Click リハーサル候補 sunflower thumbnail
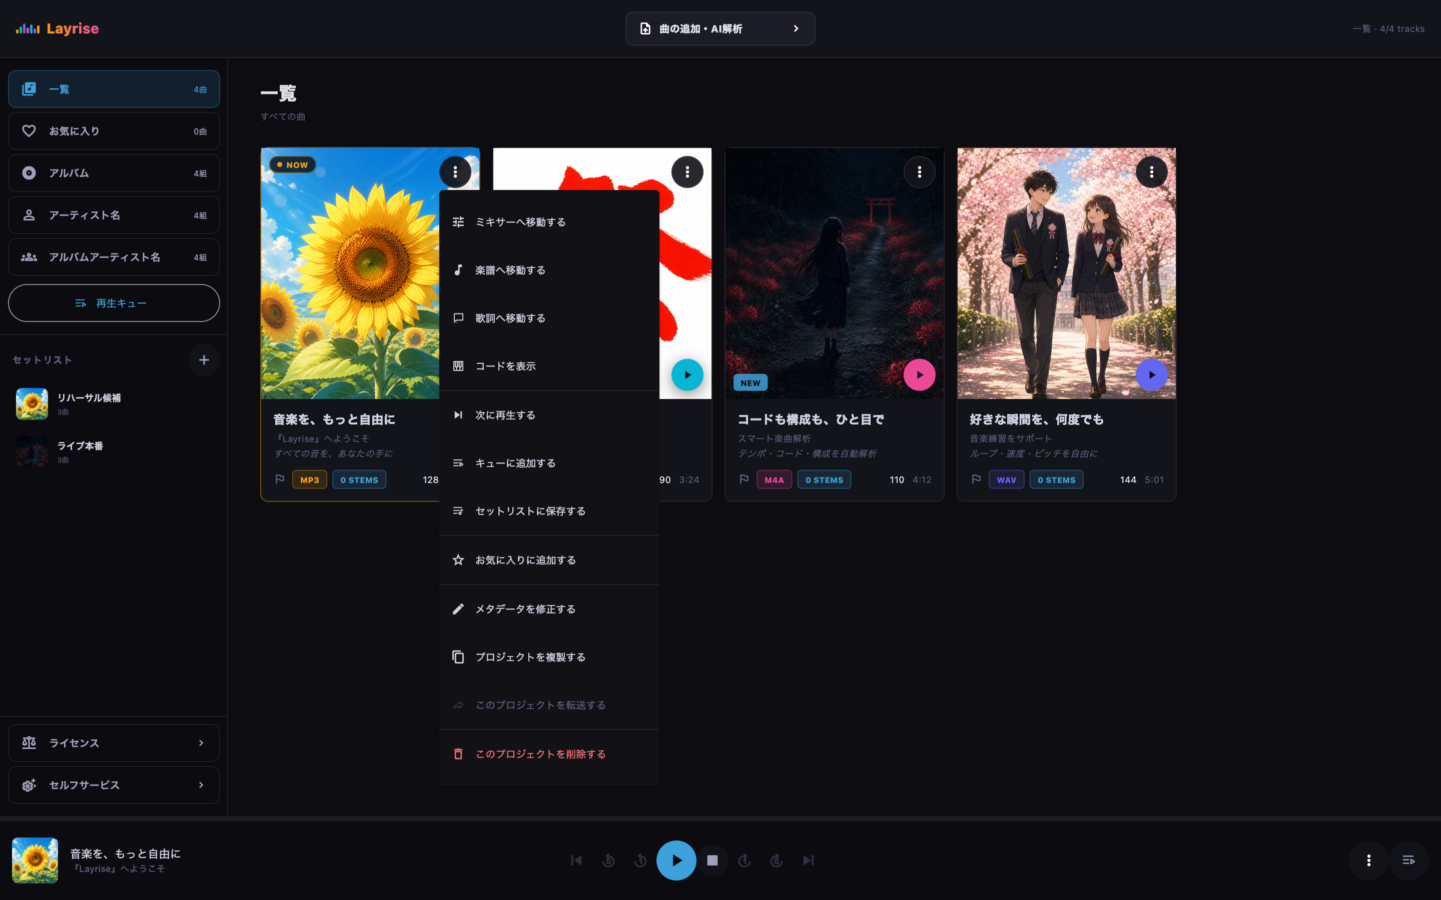Viewport: 1441px width, 900px height. coord(32,403)
